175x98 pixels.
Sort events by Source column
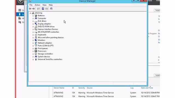(x=89, y=88)
